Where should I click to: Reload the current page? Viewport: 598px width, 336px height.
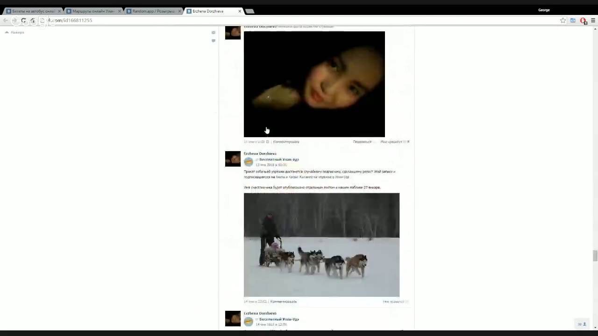coord(23,21)
